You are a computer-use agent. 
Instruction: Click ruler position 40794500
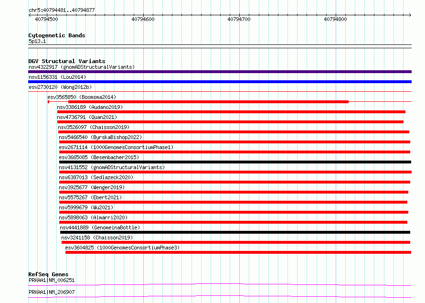47,19
